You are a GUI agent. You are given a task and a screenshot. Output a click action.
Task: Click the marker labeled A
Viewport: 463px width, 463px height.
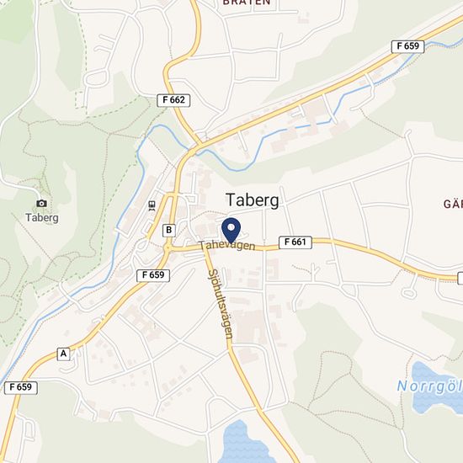(63, 354)
